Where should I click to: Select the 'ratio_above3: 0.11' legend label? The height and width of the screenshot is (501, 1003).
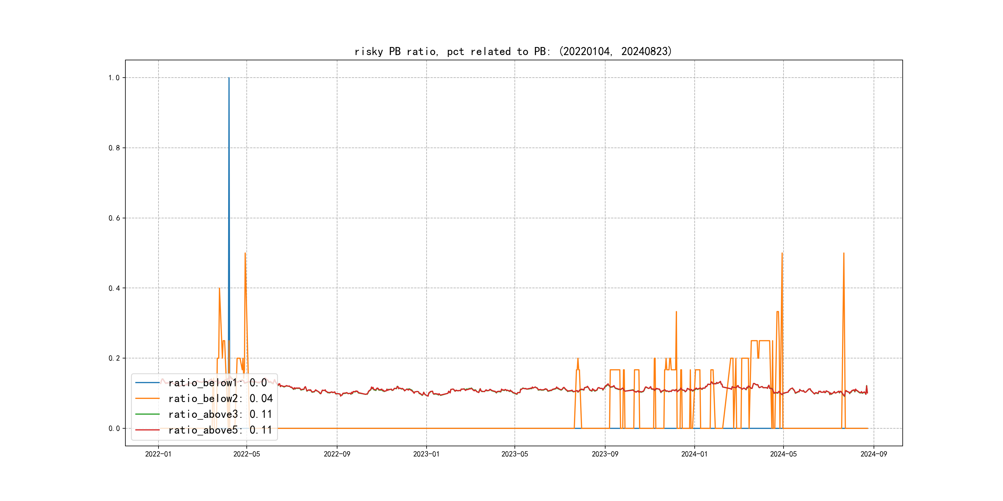220,414
